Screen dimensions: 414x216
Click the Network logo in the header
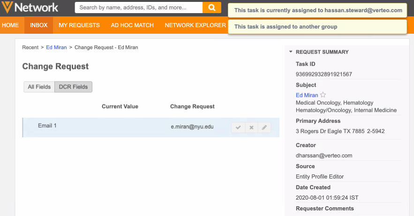tap(30, 8)
